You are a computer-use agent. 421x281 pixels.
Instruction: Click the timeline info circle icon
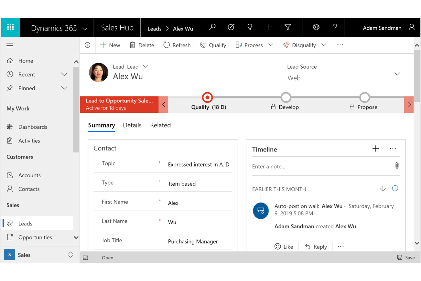pyautogui.click(x=395, y=188)
